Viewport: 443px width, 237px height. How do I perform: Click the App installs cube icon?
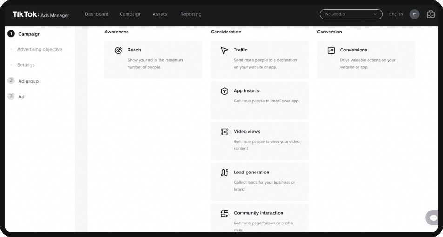(x=225, y=91)
